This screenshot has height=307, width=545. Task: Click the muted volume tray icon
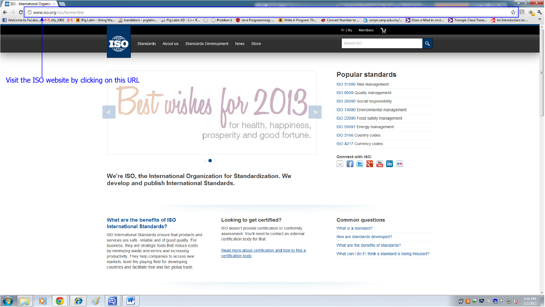tap(516, 301)
